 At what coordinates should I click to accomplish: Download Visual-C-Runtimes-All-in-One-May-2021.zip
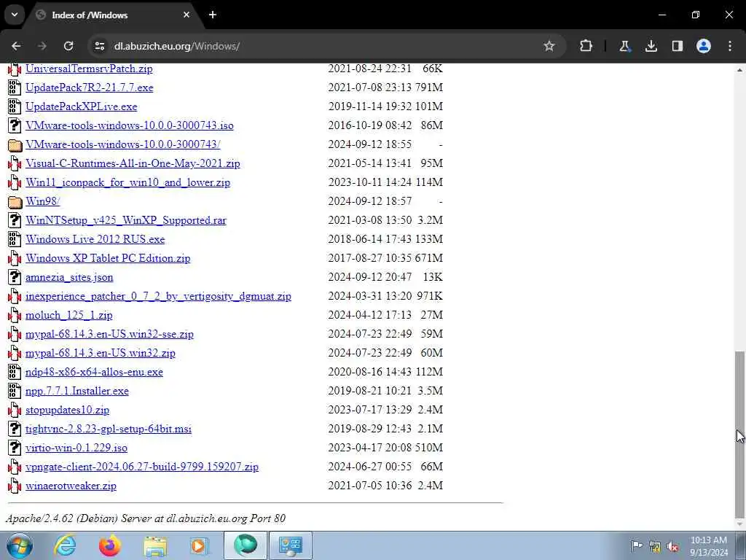click(x=133, y=163)
